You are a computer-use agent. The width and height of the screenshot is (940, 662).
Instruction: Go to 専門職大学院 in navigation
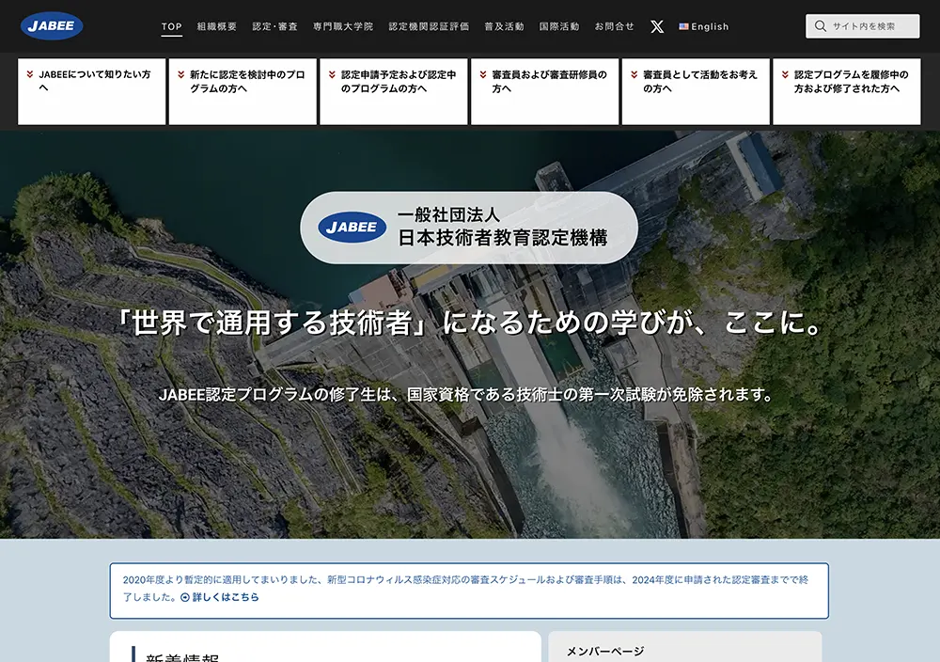tap(343, 26)
